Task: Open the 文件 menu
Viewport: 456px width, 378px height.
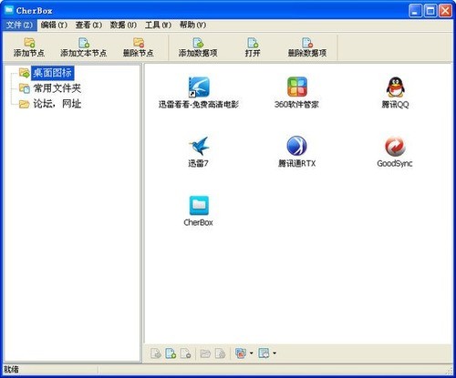Action: coord(19,25)
